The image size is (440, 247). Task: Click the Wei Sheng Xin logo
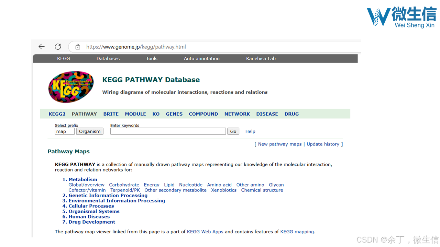(401, 16)
